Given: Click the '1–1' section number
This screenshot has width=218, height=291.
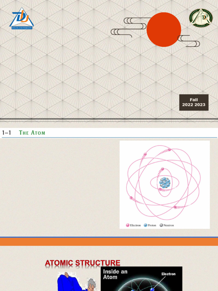Looking at the screenshot, I should tap(6, 133).
